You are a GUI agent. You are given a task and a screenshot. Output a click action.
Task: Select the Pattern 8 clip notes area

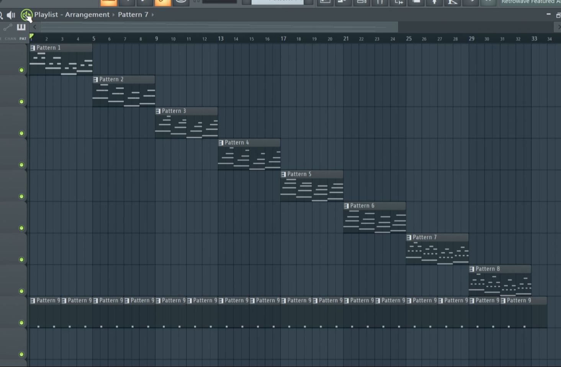tap(500, 284)
